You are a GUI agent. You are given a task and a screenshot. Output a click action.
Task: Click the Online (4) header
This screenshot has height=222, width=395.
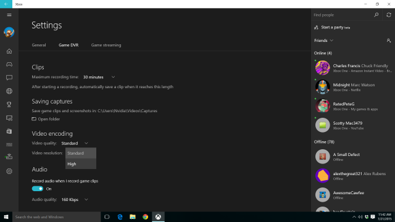click(x=323, y=53)
